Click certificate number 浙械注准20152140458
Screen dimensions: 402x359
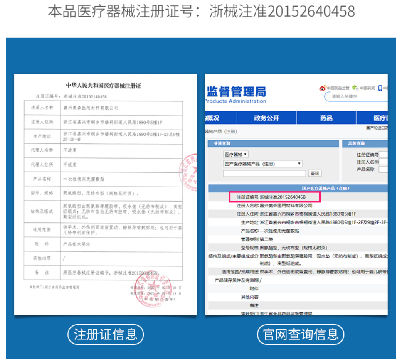pyautogui.click(x=85, y=96)
